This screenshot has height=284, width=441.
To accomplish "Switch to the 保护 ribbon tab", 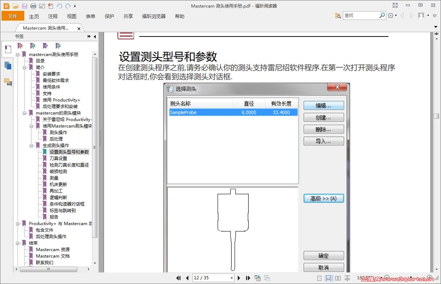I will coord(109,16).
